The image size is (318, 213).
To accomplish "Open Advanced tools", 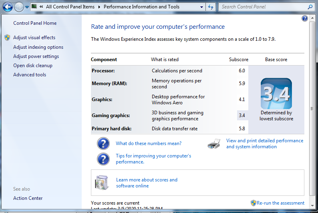I will click(30, 75).
